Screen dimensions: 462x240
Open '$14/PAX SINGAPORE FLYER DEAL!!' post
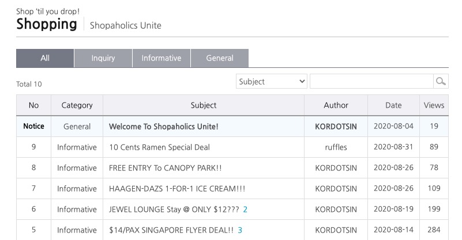click(x=171, y=230)
